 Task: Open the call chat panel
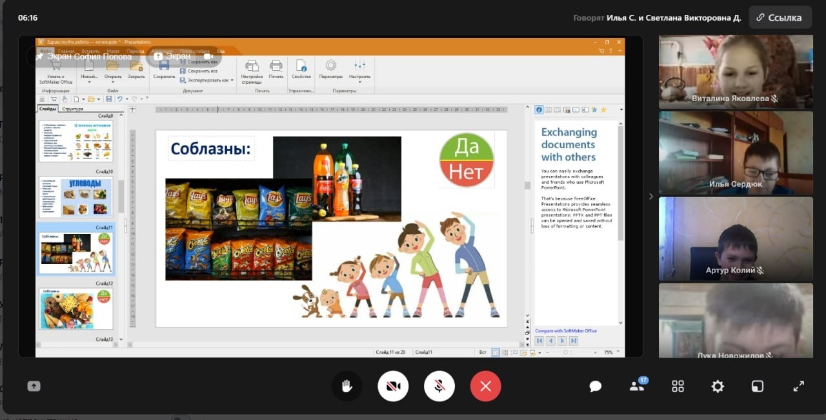click(596, 386)
